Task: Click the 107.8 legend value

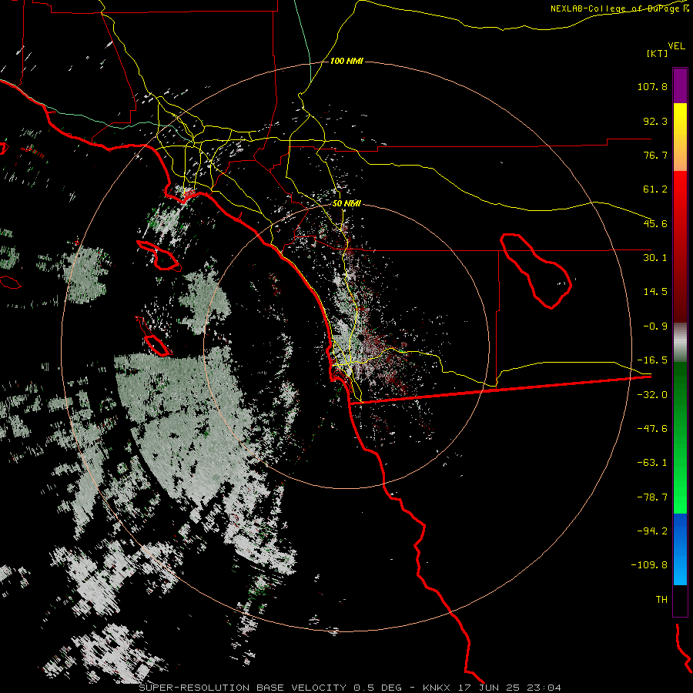Action: 652,86
